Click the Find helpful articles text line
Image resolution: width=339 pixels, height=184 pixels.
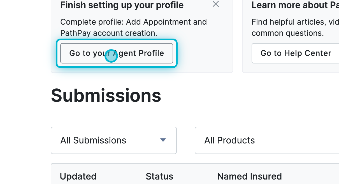coord(295,22)
